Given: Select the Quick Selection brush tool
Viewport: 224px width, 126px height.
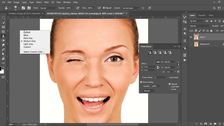Looking at the screenshot, I should click(x=3, y=22).
